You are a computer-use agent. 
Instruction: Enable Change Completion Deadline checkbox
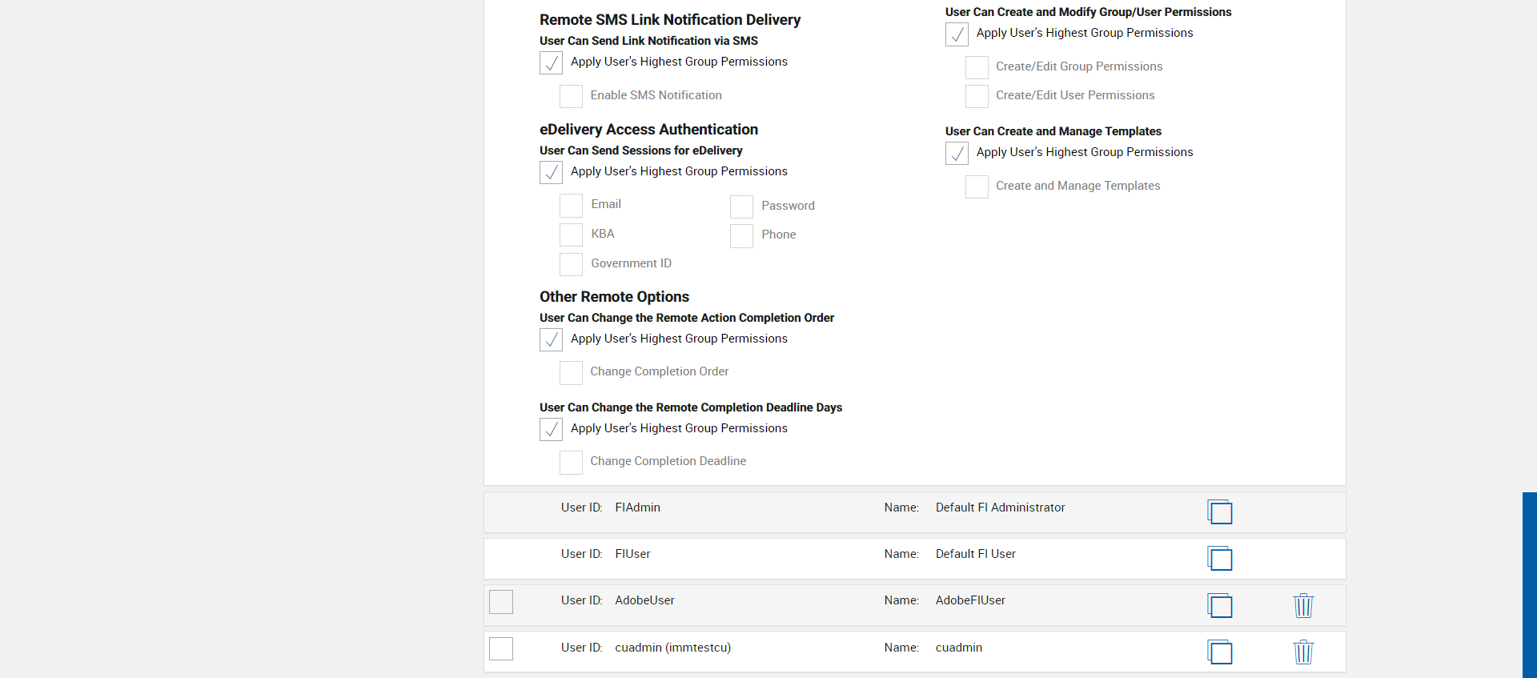pos(571,462)
